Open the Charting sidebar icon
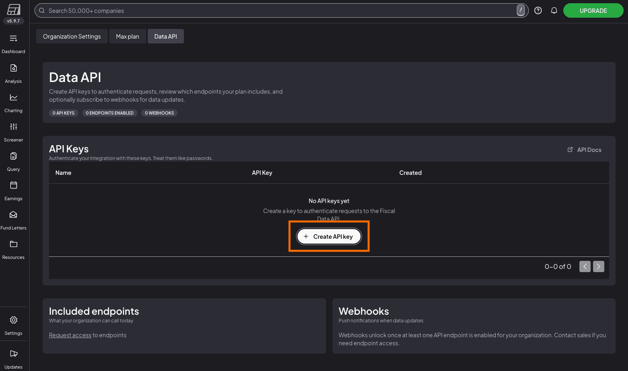This screenshot has height=371, width=628. point(14,97)
